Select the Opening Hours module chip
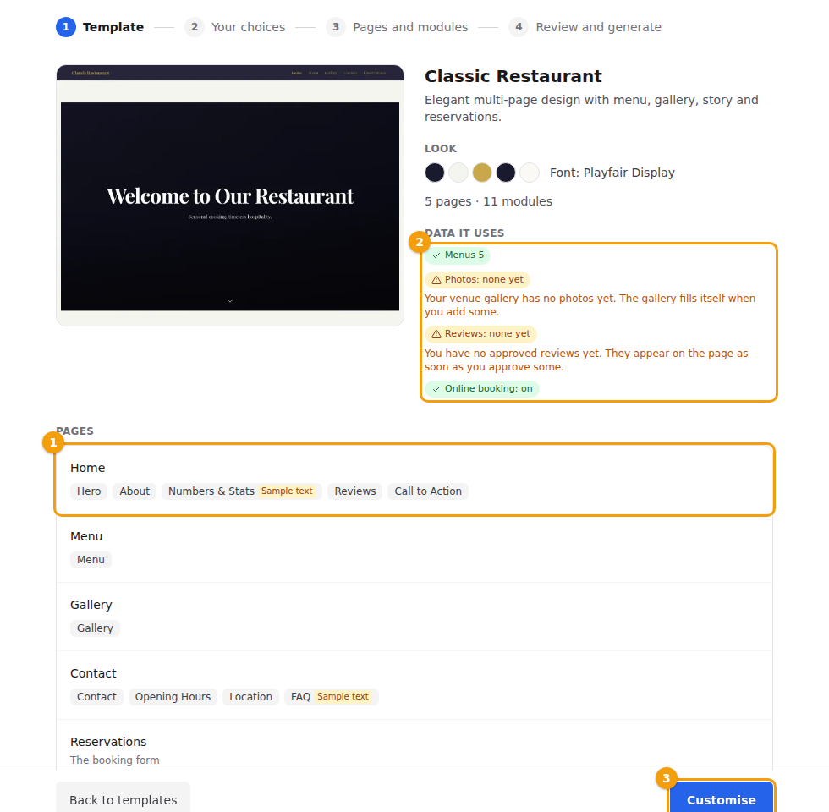Image resolution: width=829 pixels, height=812 pixels. click(x=173, y=697)
